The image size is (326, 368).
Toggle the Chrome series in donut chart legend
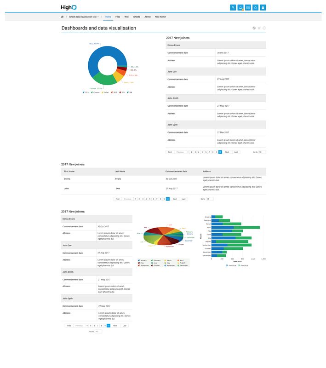(x=95, y=92)
